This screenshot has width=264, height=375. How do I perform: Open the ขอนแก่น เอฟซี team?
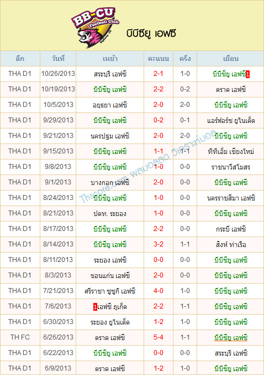click(x=110, y=275)
